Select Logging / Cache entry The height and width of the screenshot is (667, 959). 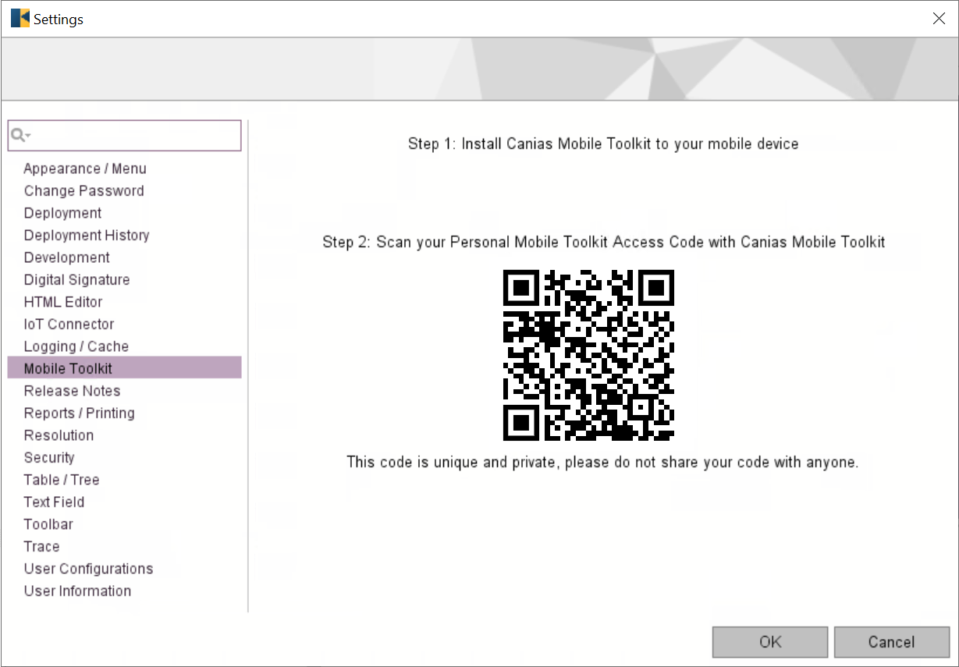coord(76,346)
